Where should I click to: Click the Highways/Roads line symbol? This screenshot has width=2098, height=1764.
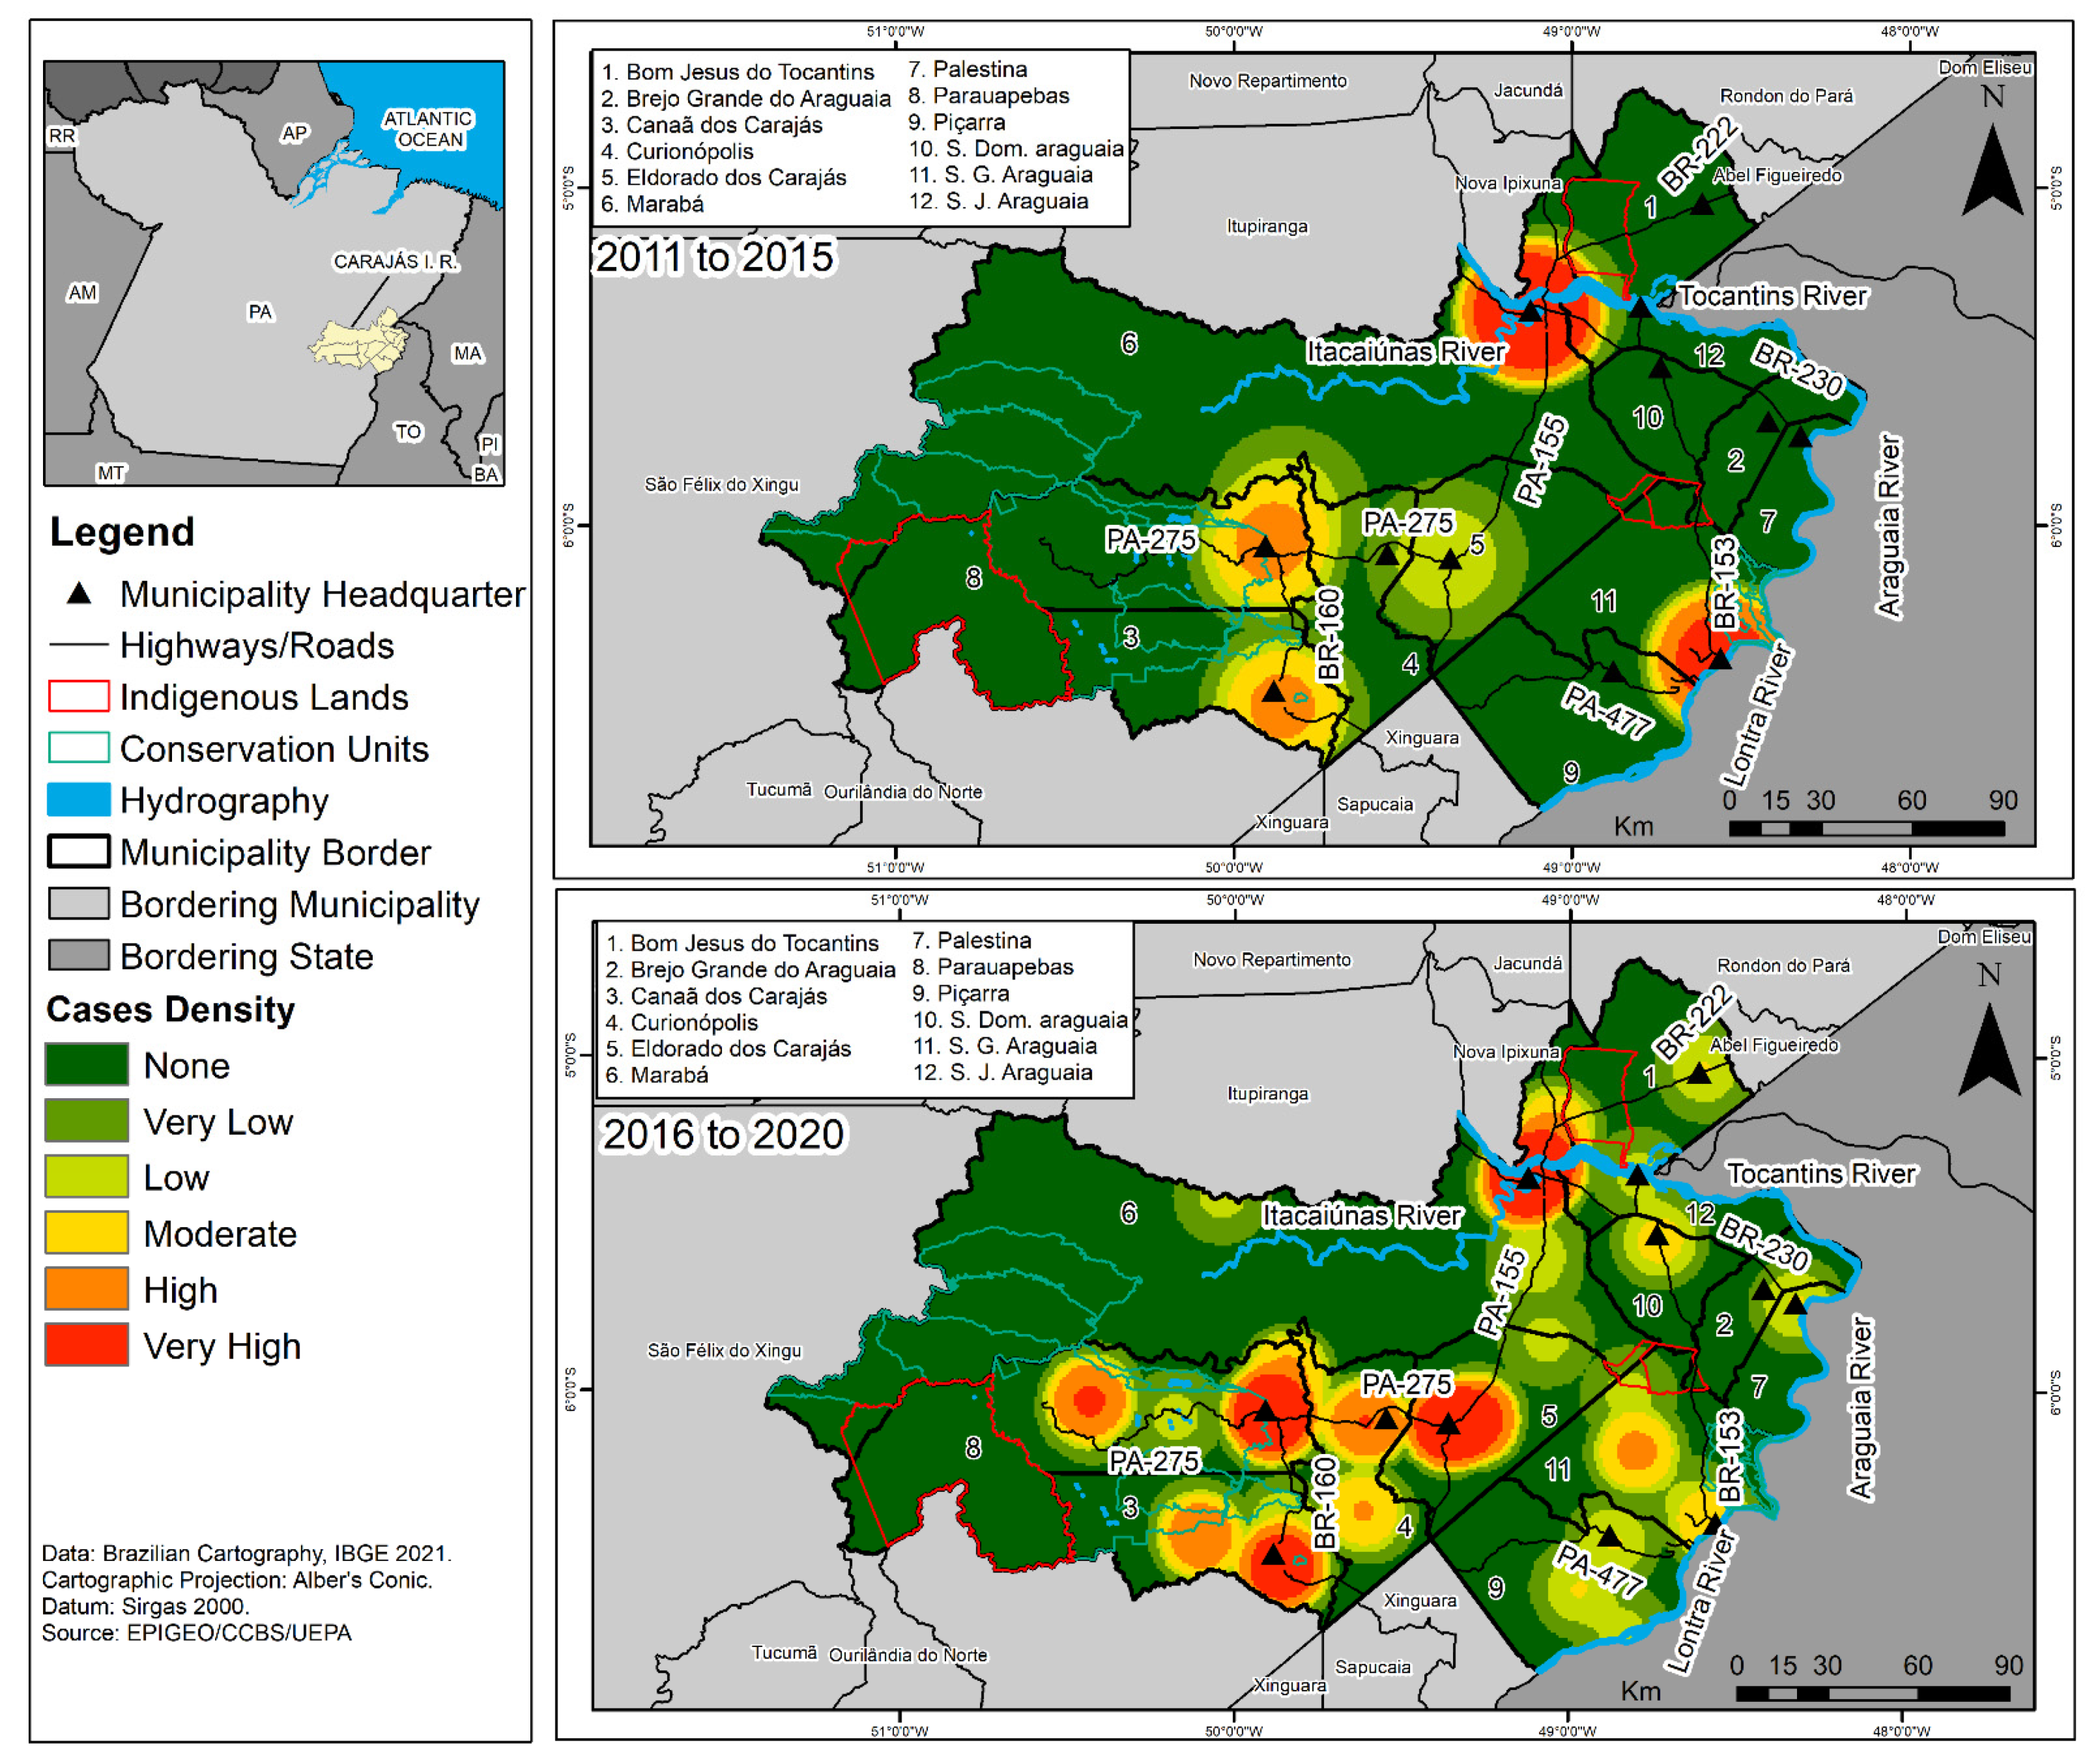[79, 645]
